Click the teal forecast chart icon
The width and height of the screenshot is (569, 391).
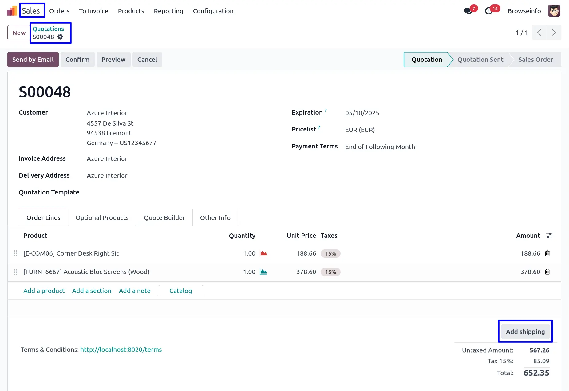click(263, 272)
